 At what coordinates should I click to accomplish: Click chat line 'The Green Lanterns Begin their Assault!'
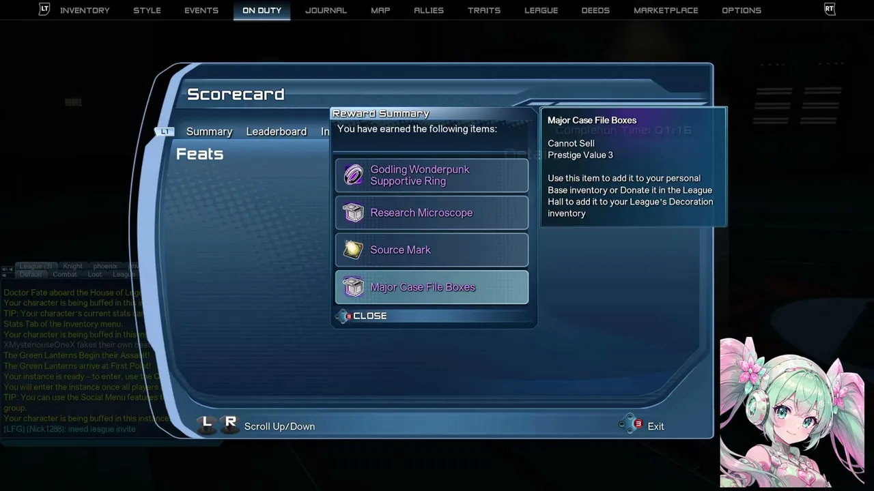tap(76, 355)
